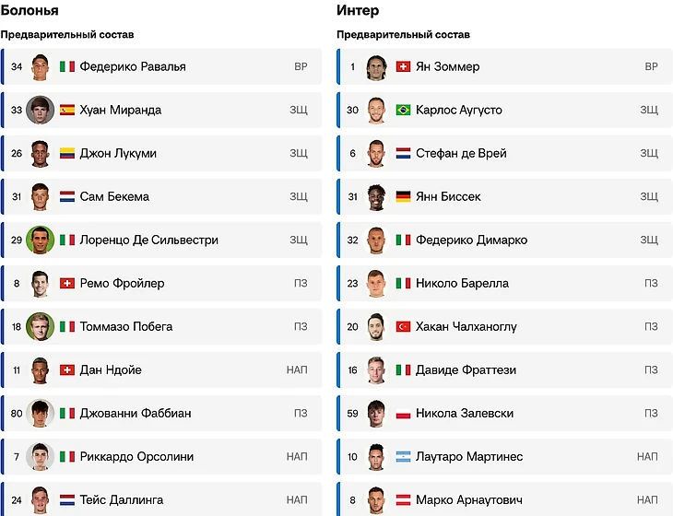Click the Spain flag beside Хуан Миранда
Image resolution: width=673 pixels, height=516 pixels.
click(x=67, y=110)
